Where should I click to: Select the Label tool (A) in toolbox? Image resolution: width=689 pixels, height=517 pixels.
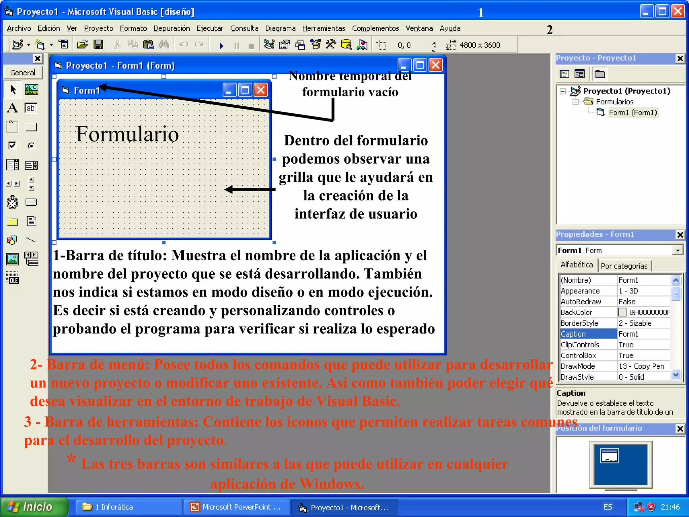click(x=12, y=108)
